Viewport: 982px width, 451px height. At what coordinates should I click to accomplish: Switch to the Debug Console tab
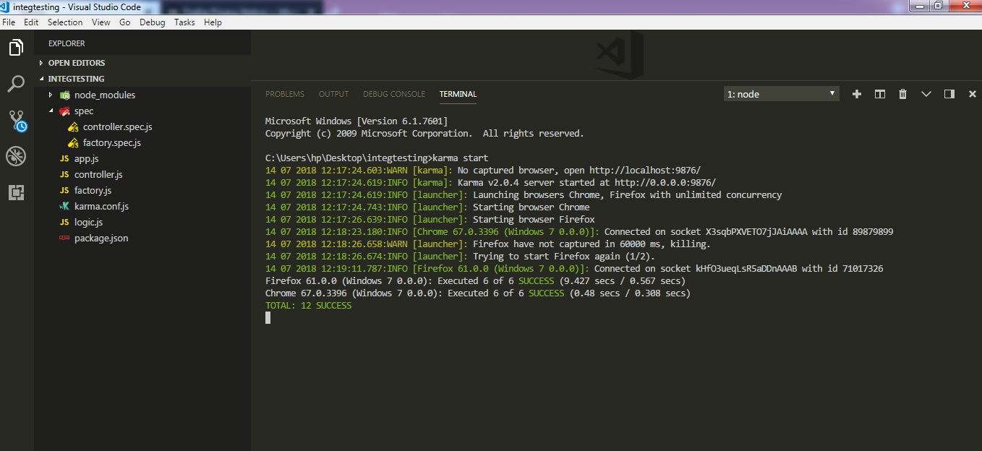(x=394, y=94)
